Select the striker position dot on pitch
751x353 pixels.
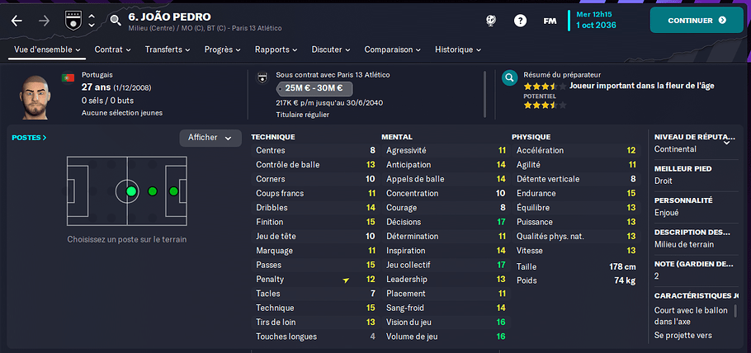click(x=173, y=191)
